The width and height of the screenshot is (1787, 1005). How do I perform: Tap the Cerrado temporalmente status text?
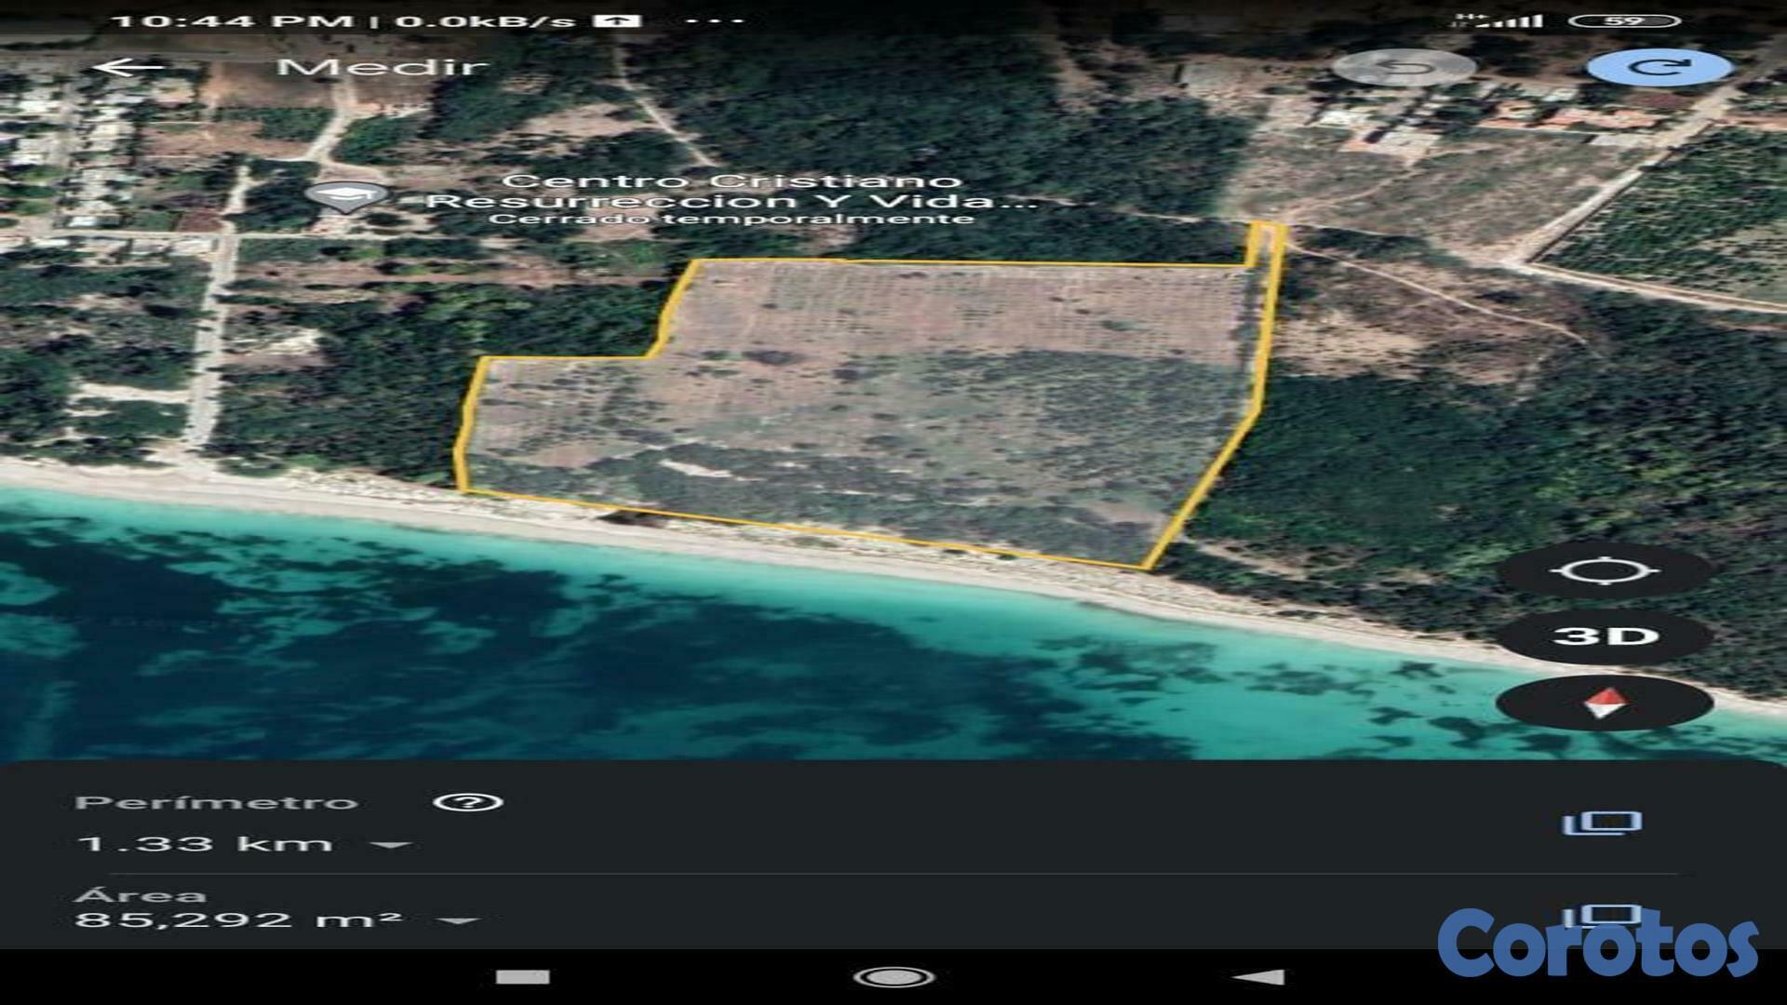click(732, 220)
